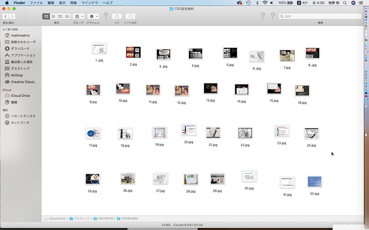Open the Finder menu
Image resolution: width=369 pixels, height=230 pixels.
[19, 3]
